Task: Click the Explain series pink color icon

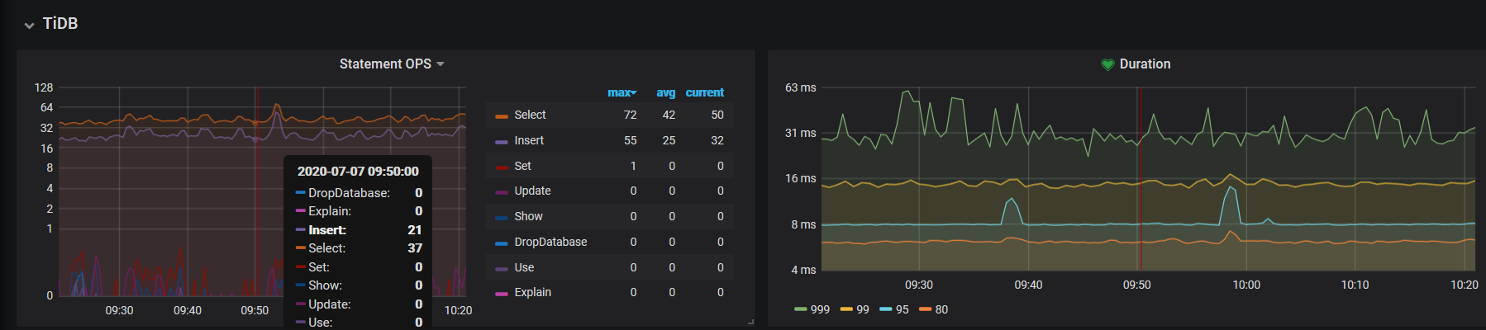Action: coord(501,294)
